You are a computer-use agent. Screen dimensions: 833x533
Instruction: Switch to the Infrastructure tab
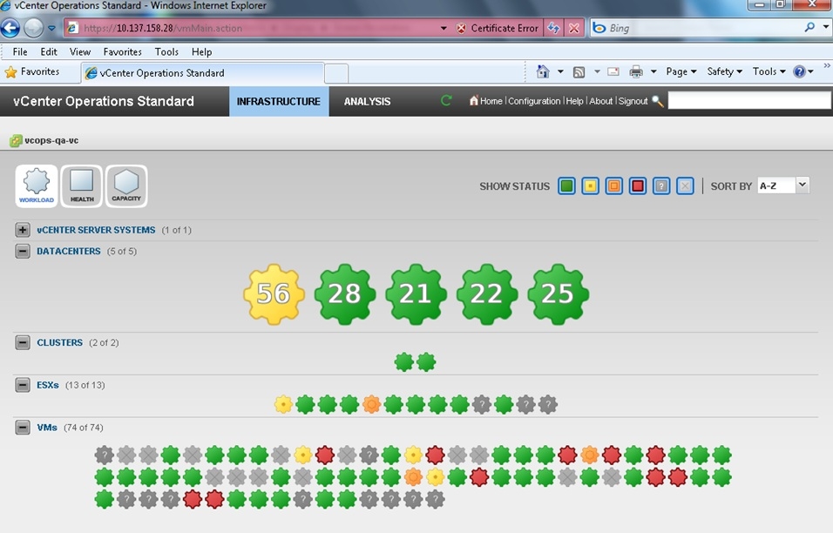coord(279,101)
